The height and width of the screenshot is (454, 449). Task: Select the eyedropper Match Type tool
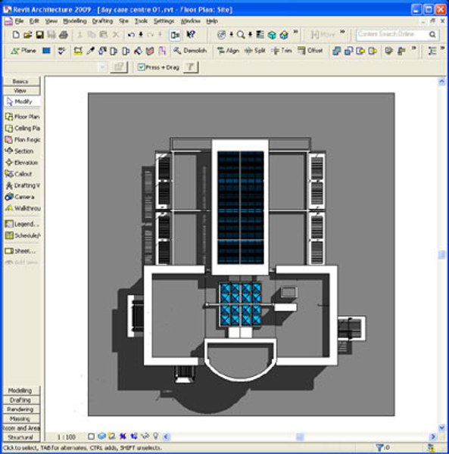point(90,51)
